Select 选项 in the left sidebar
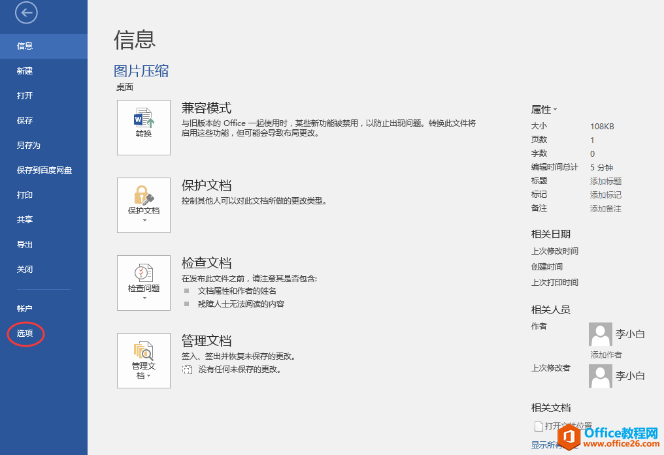 [x=25, y=334]
